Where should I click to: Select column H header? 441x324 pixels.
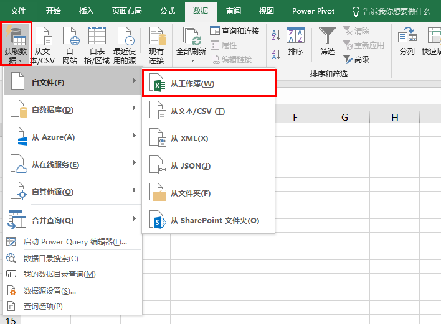pos(394,117)
